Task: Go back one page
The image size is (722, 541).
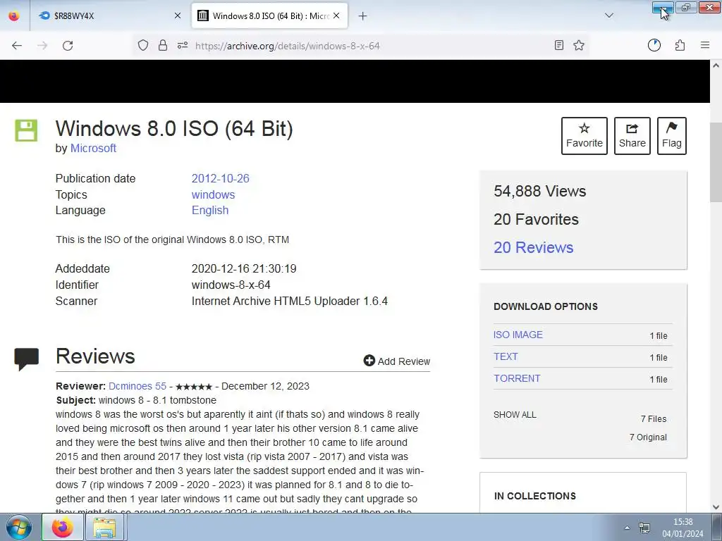Action: [x=17, y=46]
